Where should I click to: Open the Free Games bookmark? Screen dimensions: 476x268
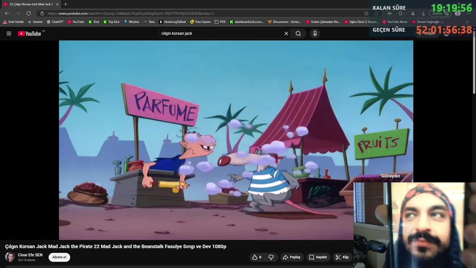point(200,22)
